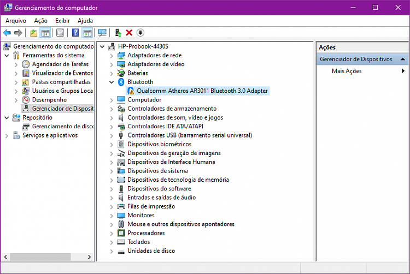Viewport: 410px width, 274px height.
Task: Select Dispositivos de sistema
Action: [157, 171]
